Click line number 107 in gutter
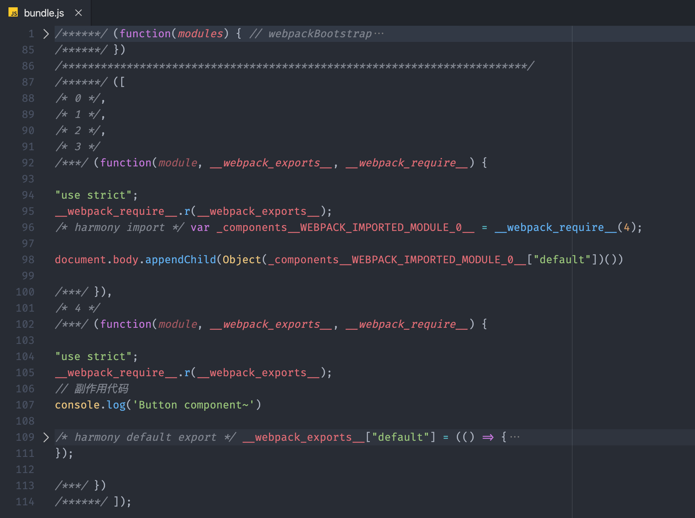 point(25,405)
